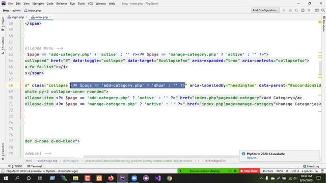
Task: Open the File menu
Action: click(x=10, y=4)
